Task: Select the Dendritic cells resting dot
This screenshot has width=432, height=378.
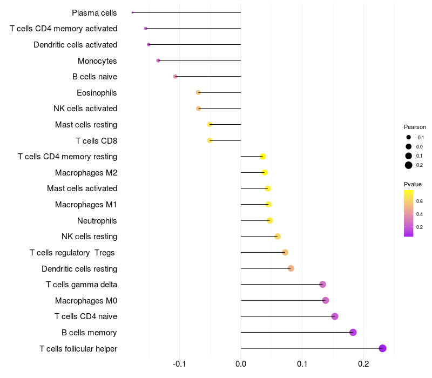Action: pos(291,268)
